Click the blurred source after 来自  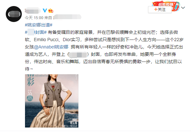pyautogui.click(x=67, y=17)
